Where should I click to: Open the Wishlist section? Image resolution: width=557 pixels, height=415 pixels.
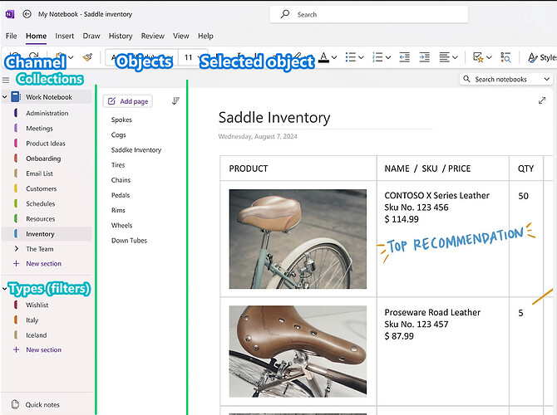pos(47,305)
